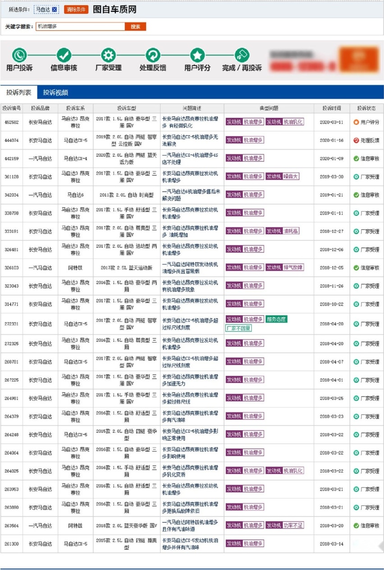Click the 厂家受理 status icon for complaint 338798
The image size is (384, 570).
pos(356,213)
